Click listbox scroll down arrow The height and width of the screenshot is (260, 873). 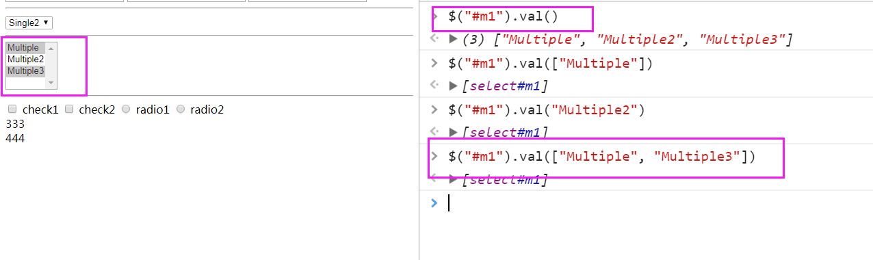point(51,83)
